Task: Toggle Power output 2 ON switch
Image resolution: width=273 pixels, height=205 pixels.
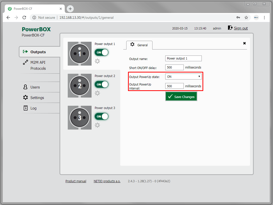Action: (101, 84)
